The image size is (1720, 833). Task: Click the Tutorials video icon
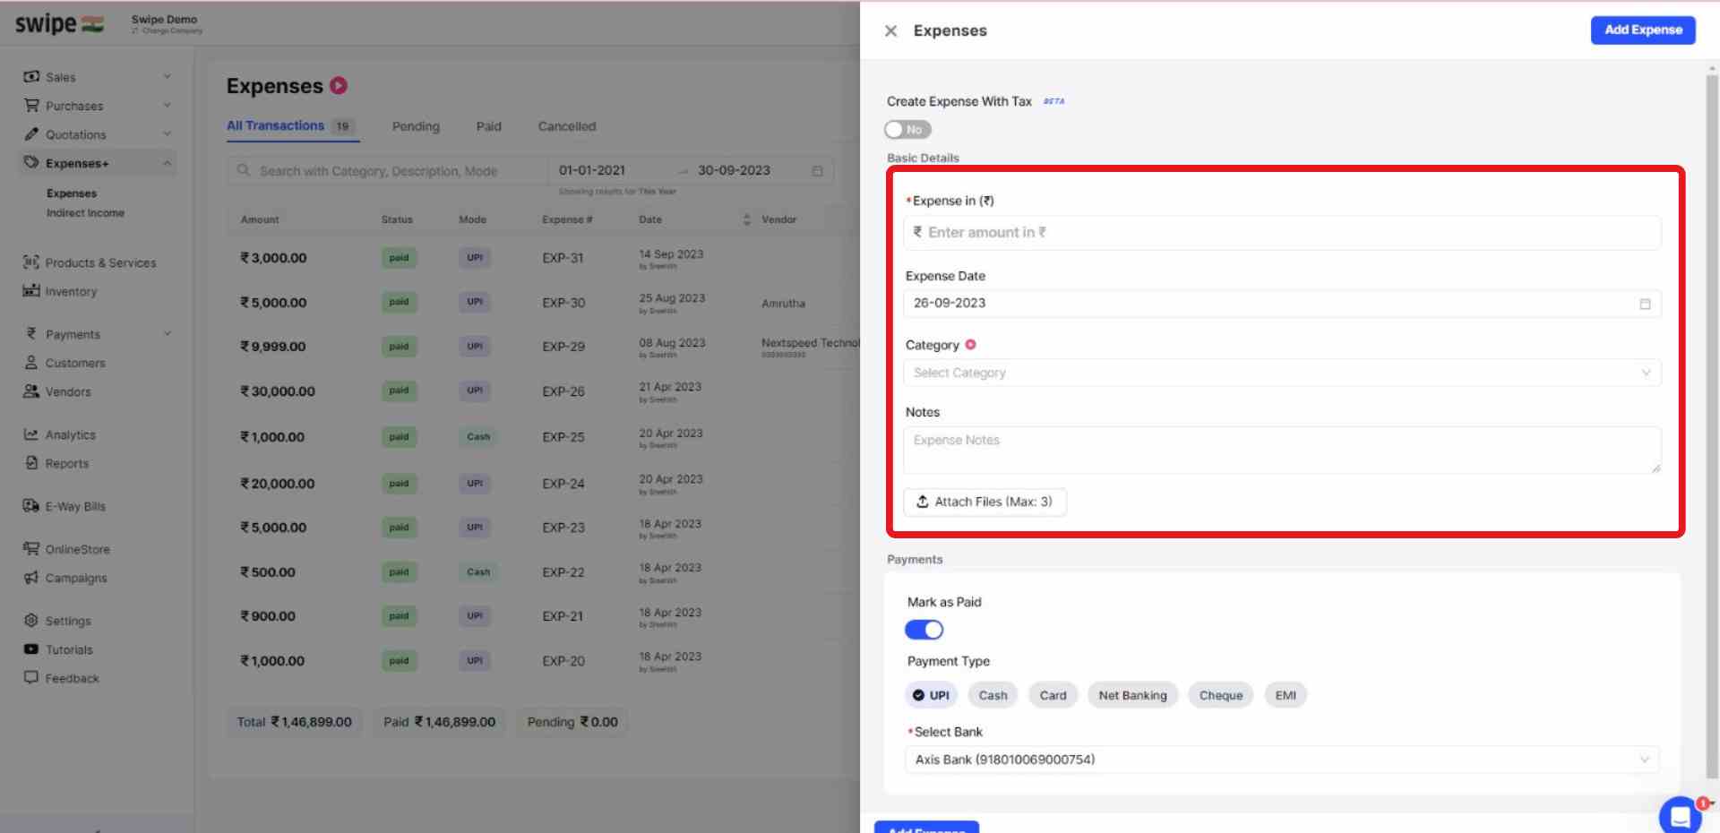tap(31, 648)
